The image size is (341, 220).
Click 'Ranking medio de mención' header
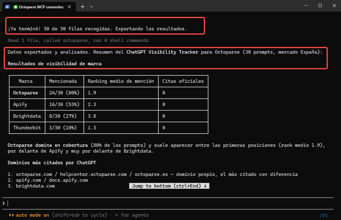coord(121,81)
